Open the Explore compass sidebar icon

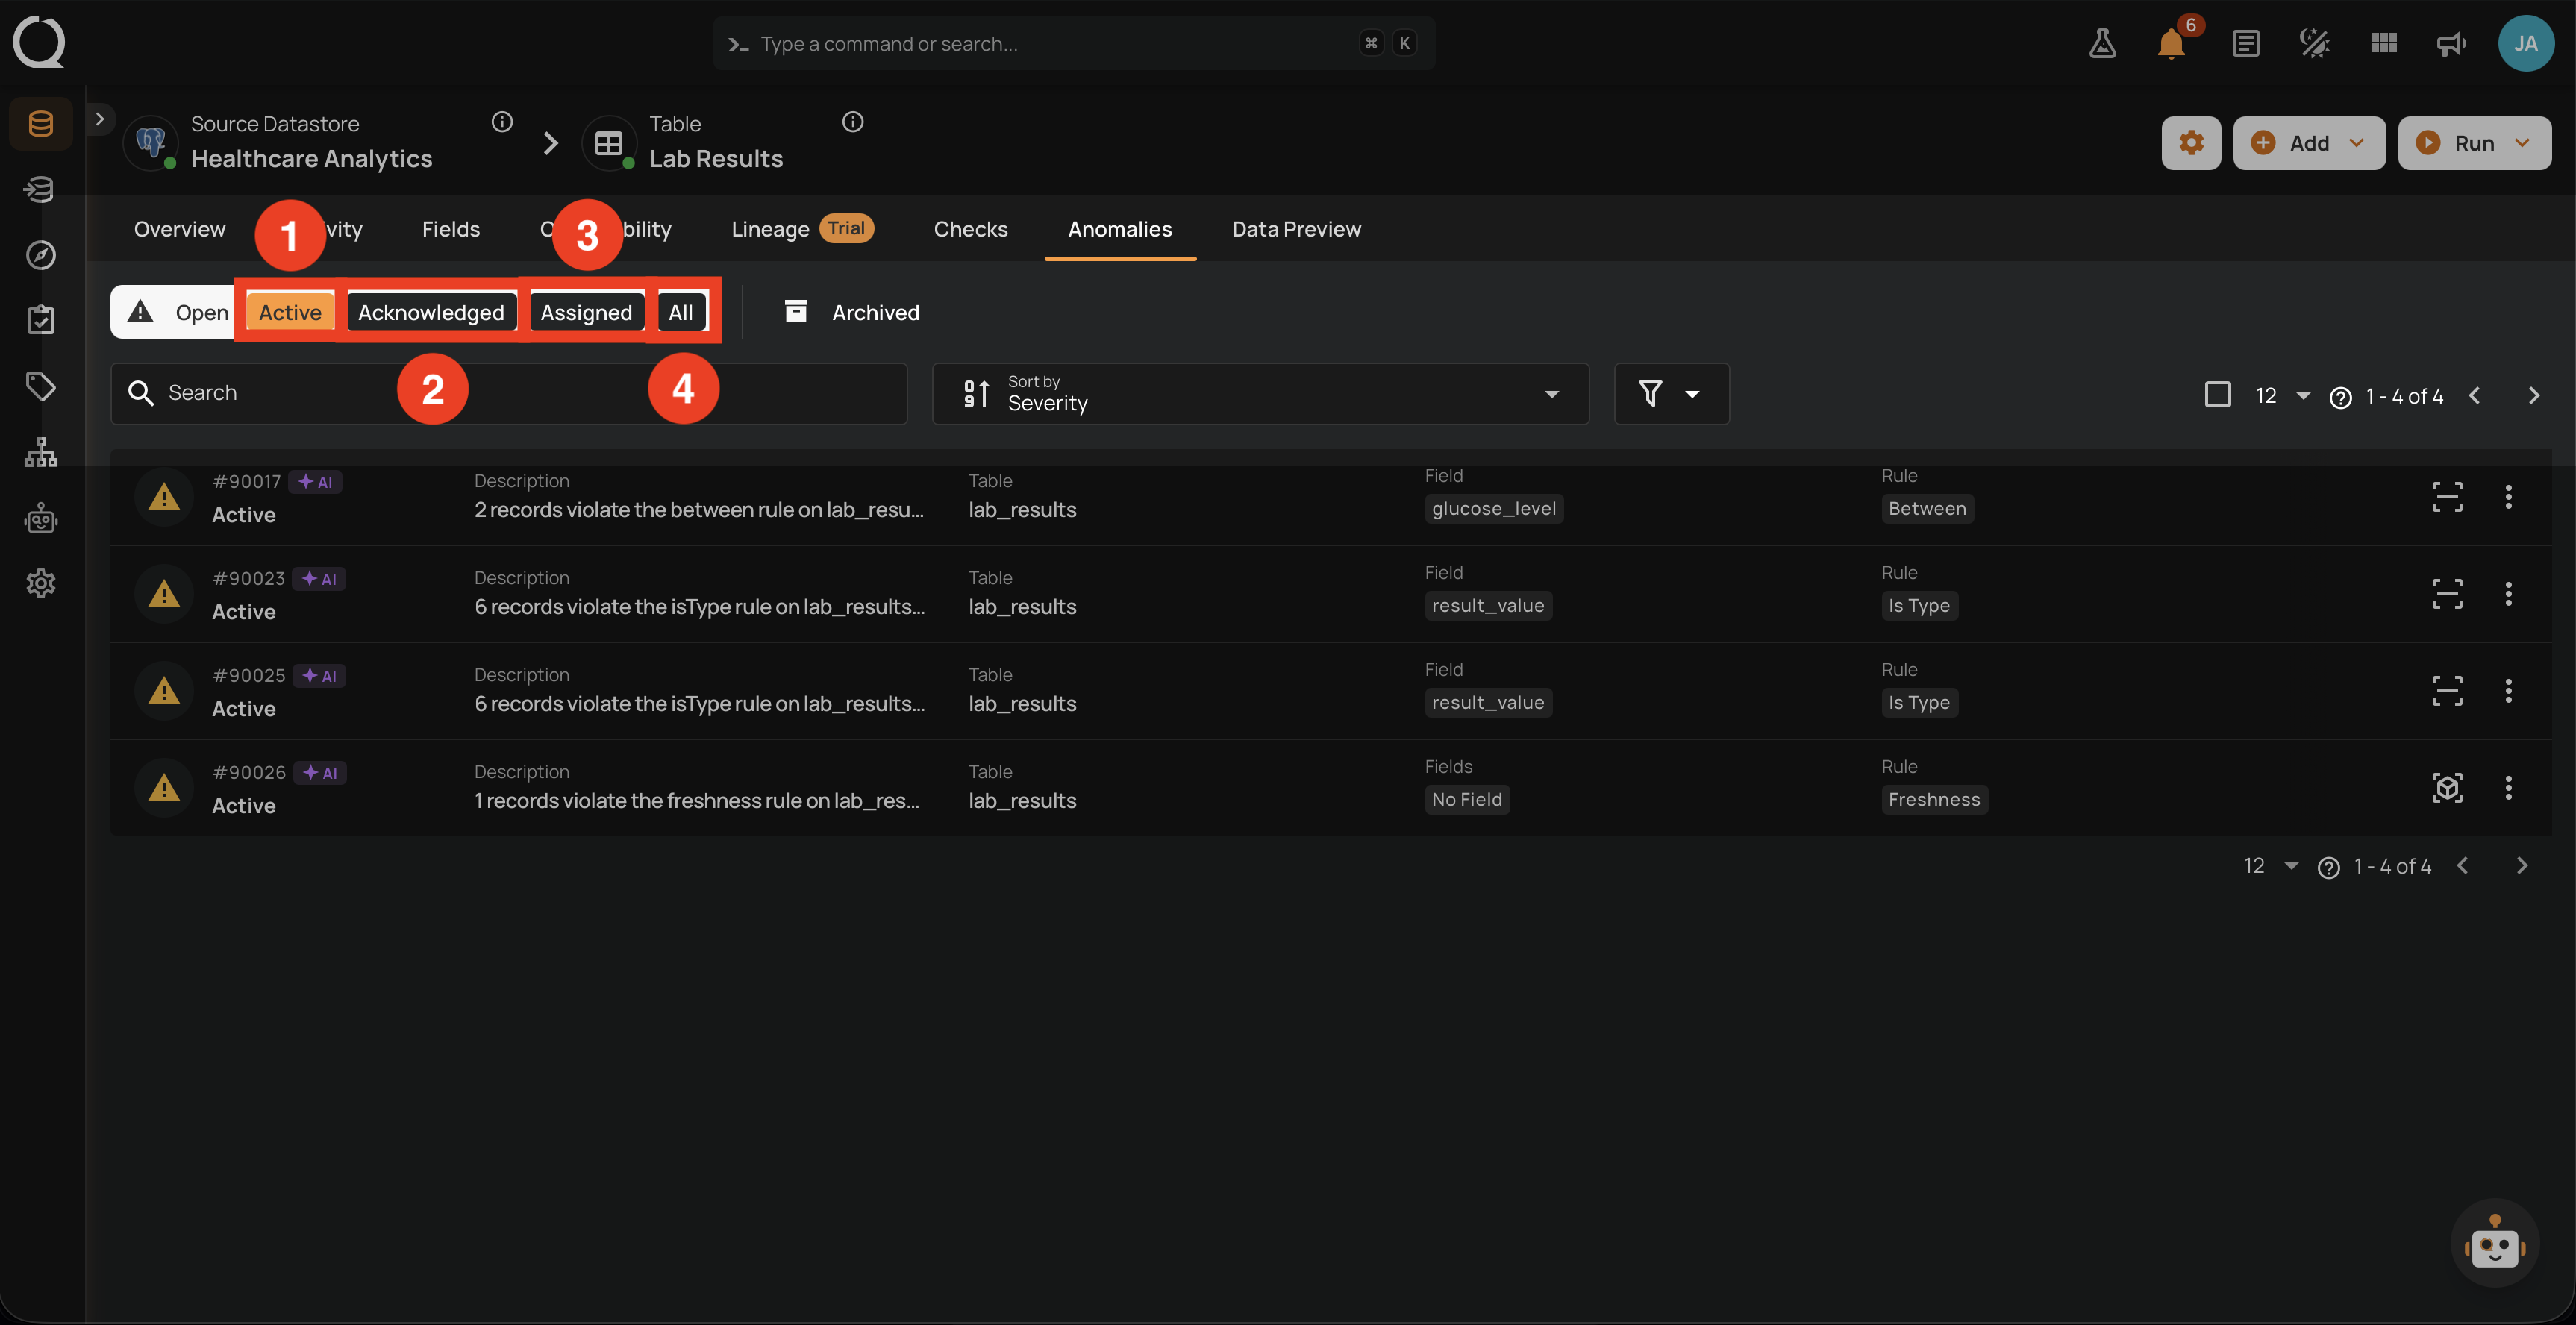tap(41, 255)
